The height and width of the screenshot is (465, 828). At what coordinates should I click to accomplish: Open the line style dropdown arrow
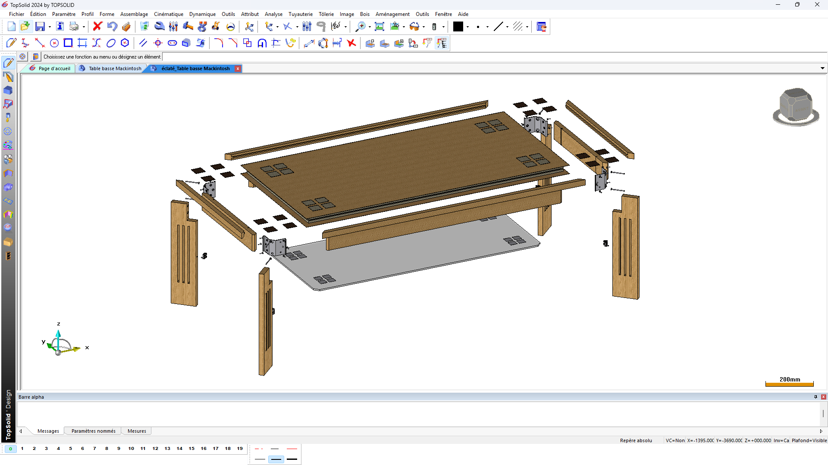(x=507, y=27)
